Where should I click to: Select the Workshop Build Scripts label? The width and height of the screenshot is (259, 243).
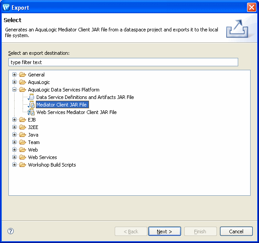click(52, 165)
